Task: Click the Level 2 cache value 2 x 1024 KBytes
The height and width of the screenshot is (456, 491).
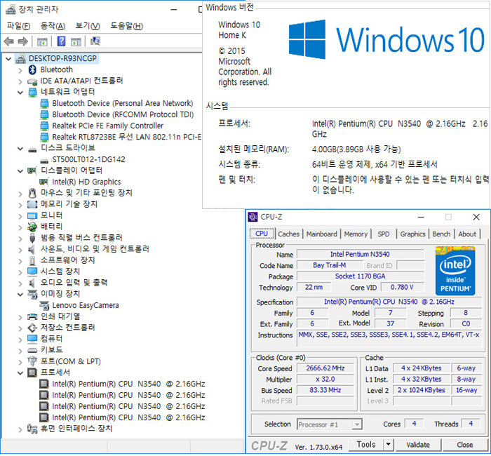Action: tap(421, 391)
